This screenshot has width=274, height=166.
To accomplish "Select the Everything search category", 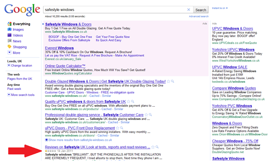I will [22, 24].
